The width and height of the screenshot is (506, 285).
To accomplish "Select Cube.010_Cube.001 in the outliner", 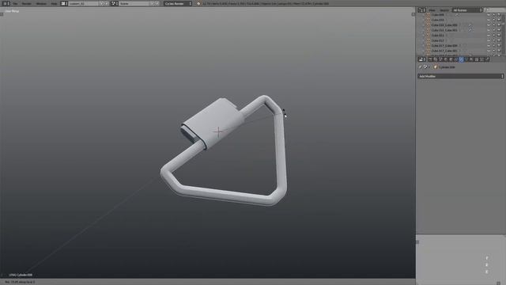I will pyautogui.click(x=444, y=30).
